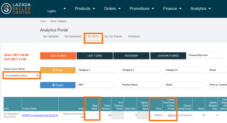Click the Choose Days here field
Image resolution: width=227 pixels, height=123 pixels.
(205, 55)
